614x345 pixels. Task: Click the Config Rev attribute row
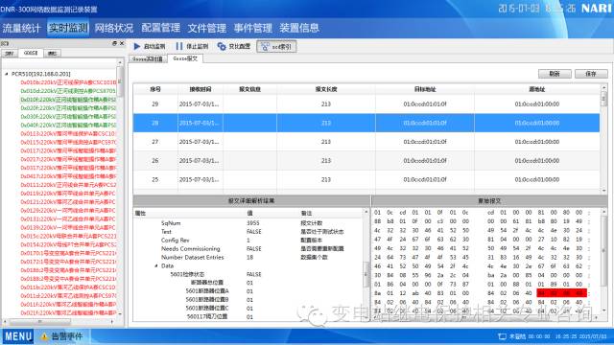coord(248,241)
